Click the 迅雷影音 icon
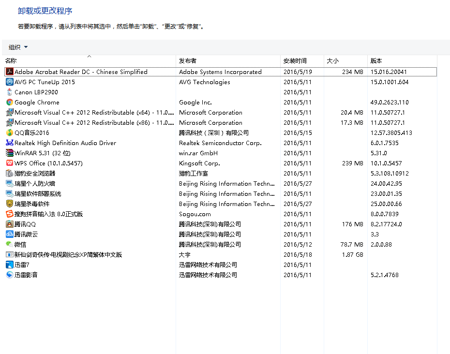The image size is (450, 354). (x=10, y=275)
